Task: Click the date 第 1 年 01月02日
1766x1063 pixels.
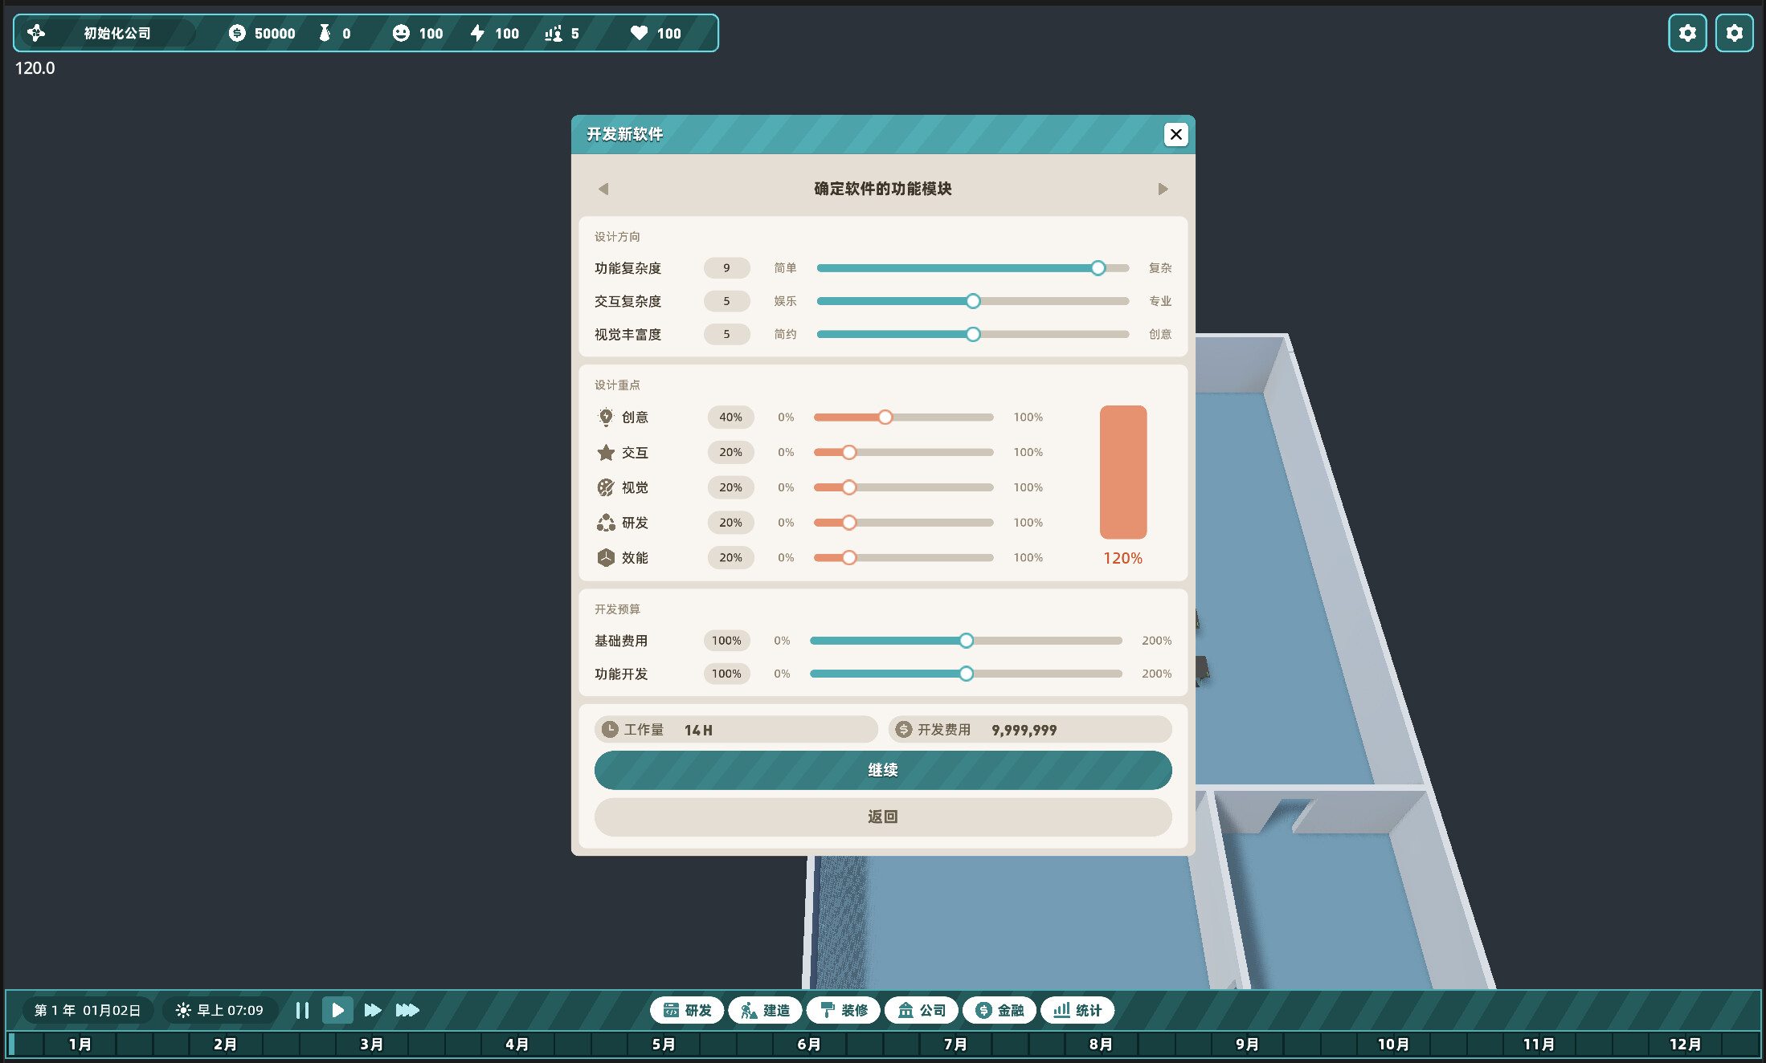Action: (x=88, y=1010)
